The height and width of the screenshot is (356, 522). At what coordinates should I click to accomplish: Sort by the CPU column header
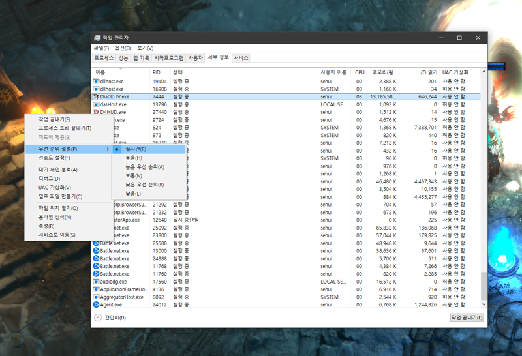(360, 72)
